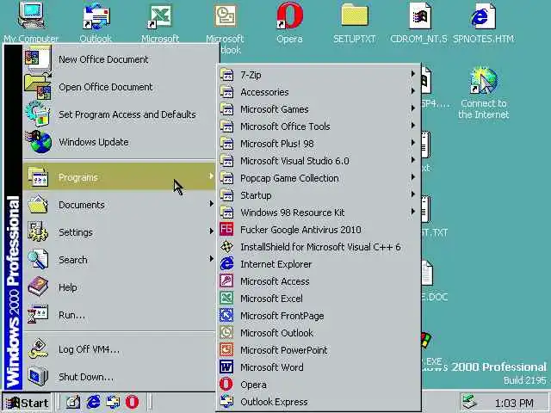Image resolution: width=551 pixels, height=413 pixels.
Task: Click the New Office Document label
Action: pyautogui.click(x=103, y=59)
